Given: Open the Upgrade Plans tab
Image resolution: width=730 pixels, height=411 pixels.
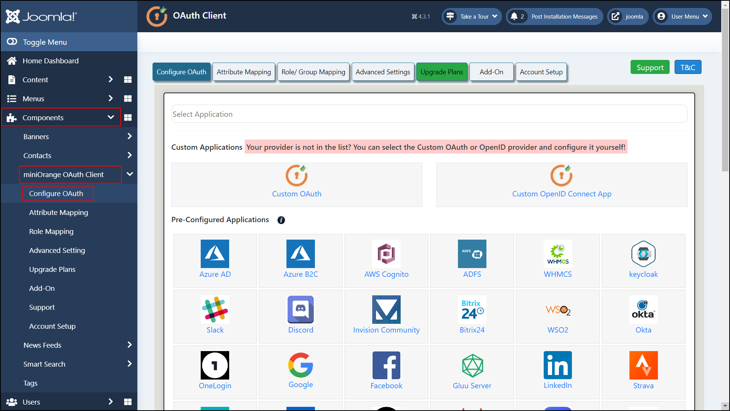Looking at the screenshot, I should (442, 72).
